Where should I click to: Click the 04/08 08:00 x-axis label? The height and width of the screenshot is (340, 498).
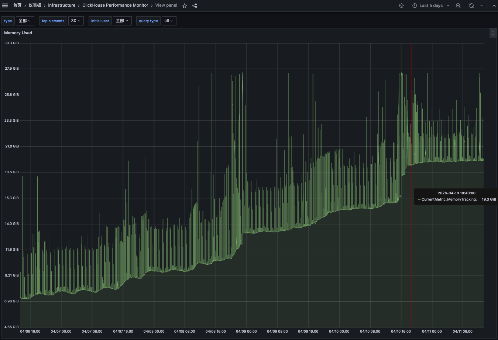click(x=185, y=332)
